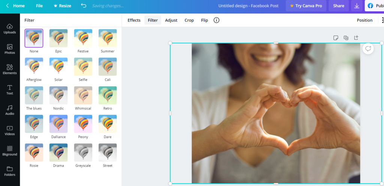Apply the Summer filter

point(108,38)
